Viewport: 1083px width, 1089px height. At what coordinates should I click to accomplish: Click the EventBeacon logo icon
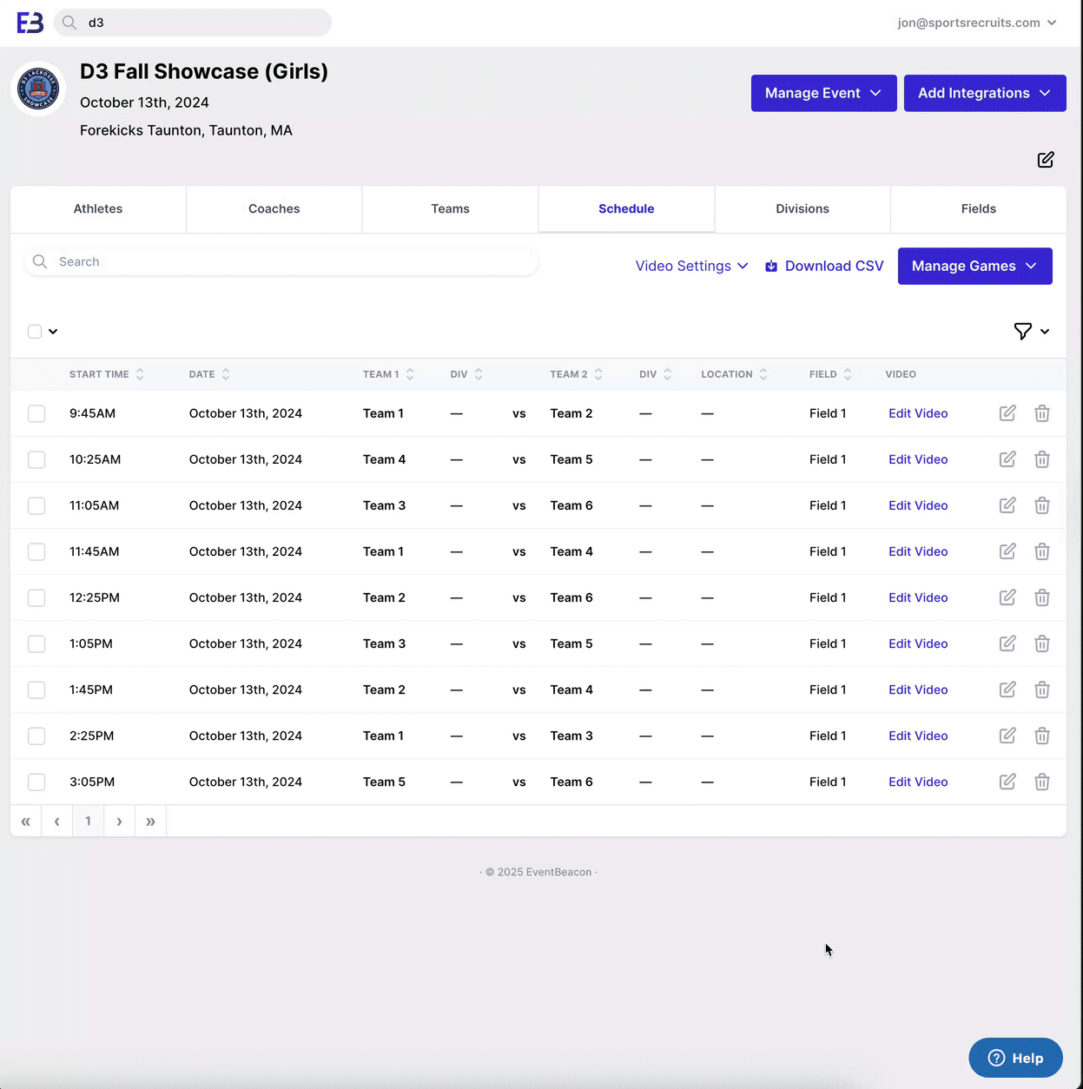30,23
